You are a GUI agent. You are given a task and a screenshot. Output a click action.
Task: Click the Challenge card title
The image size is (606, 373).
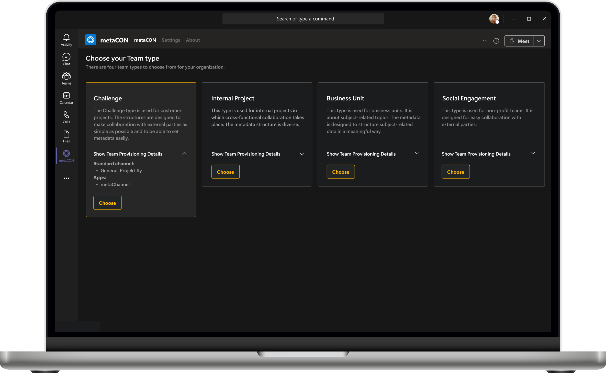coord(108,98)
